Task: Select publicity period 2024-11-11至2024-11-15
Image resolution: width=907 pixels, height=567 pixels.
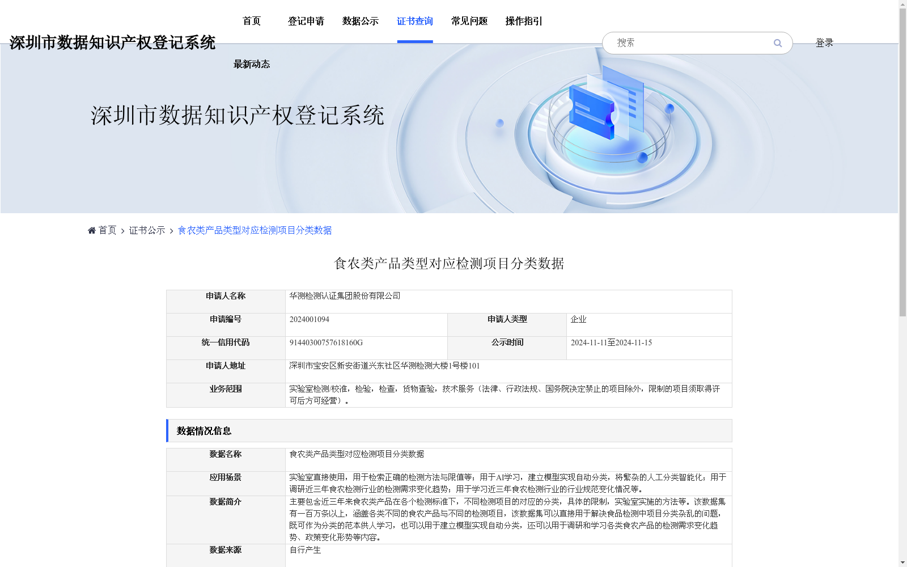Action: coord(611,342)
